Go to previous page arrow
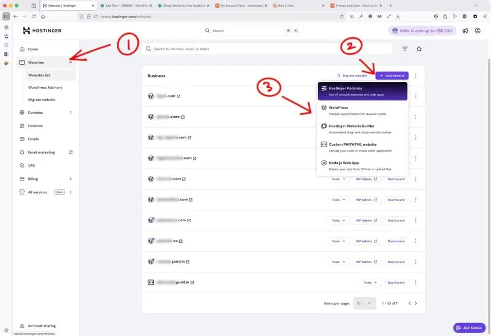This screenshot has width=491, height=336. pyautogui.click(x=409, y=303)
